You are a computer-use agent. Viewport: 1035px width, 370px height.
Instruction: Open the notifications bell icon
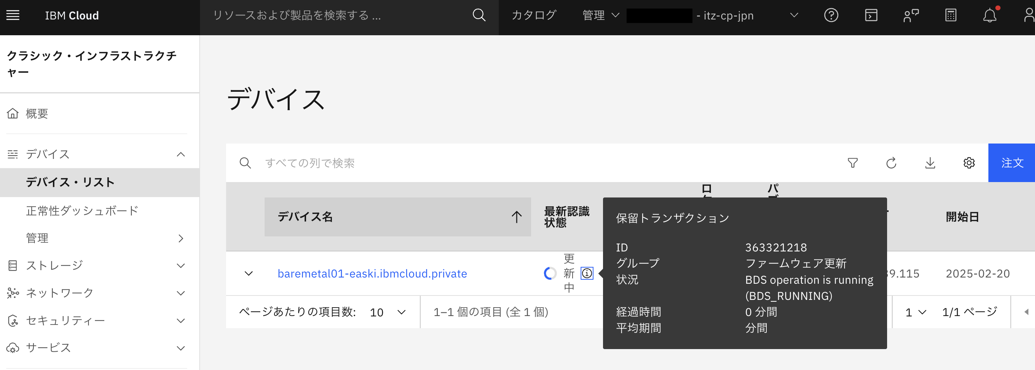tap(990, 15)
